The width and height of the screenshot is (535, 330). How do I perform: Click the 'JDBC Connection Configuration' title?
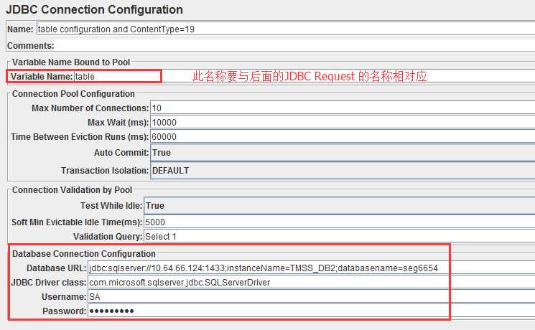pos(95,9)
